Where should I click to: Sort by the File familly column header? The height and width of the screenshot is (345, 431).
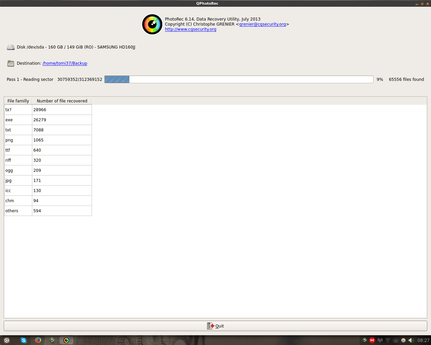pos(18,101)
